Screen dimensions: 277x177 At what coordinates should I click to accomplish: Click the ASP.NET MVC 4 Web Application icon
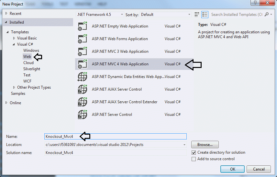click(x=83, y=64)
